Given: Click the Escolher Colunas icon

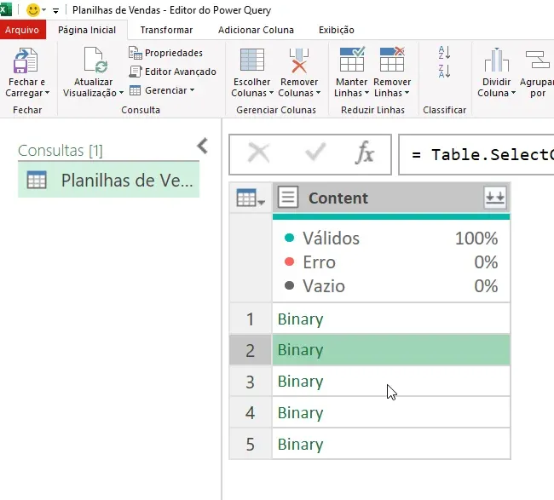Looking at the screenshot, I should pyautogui.click(x=252, y=60).
